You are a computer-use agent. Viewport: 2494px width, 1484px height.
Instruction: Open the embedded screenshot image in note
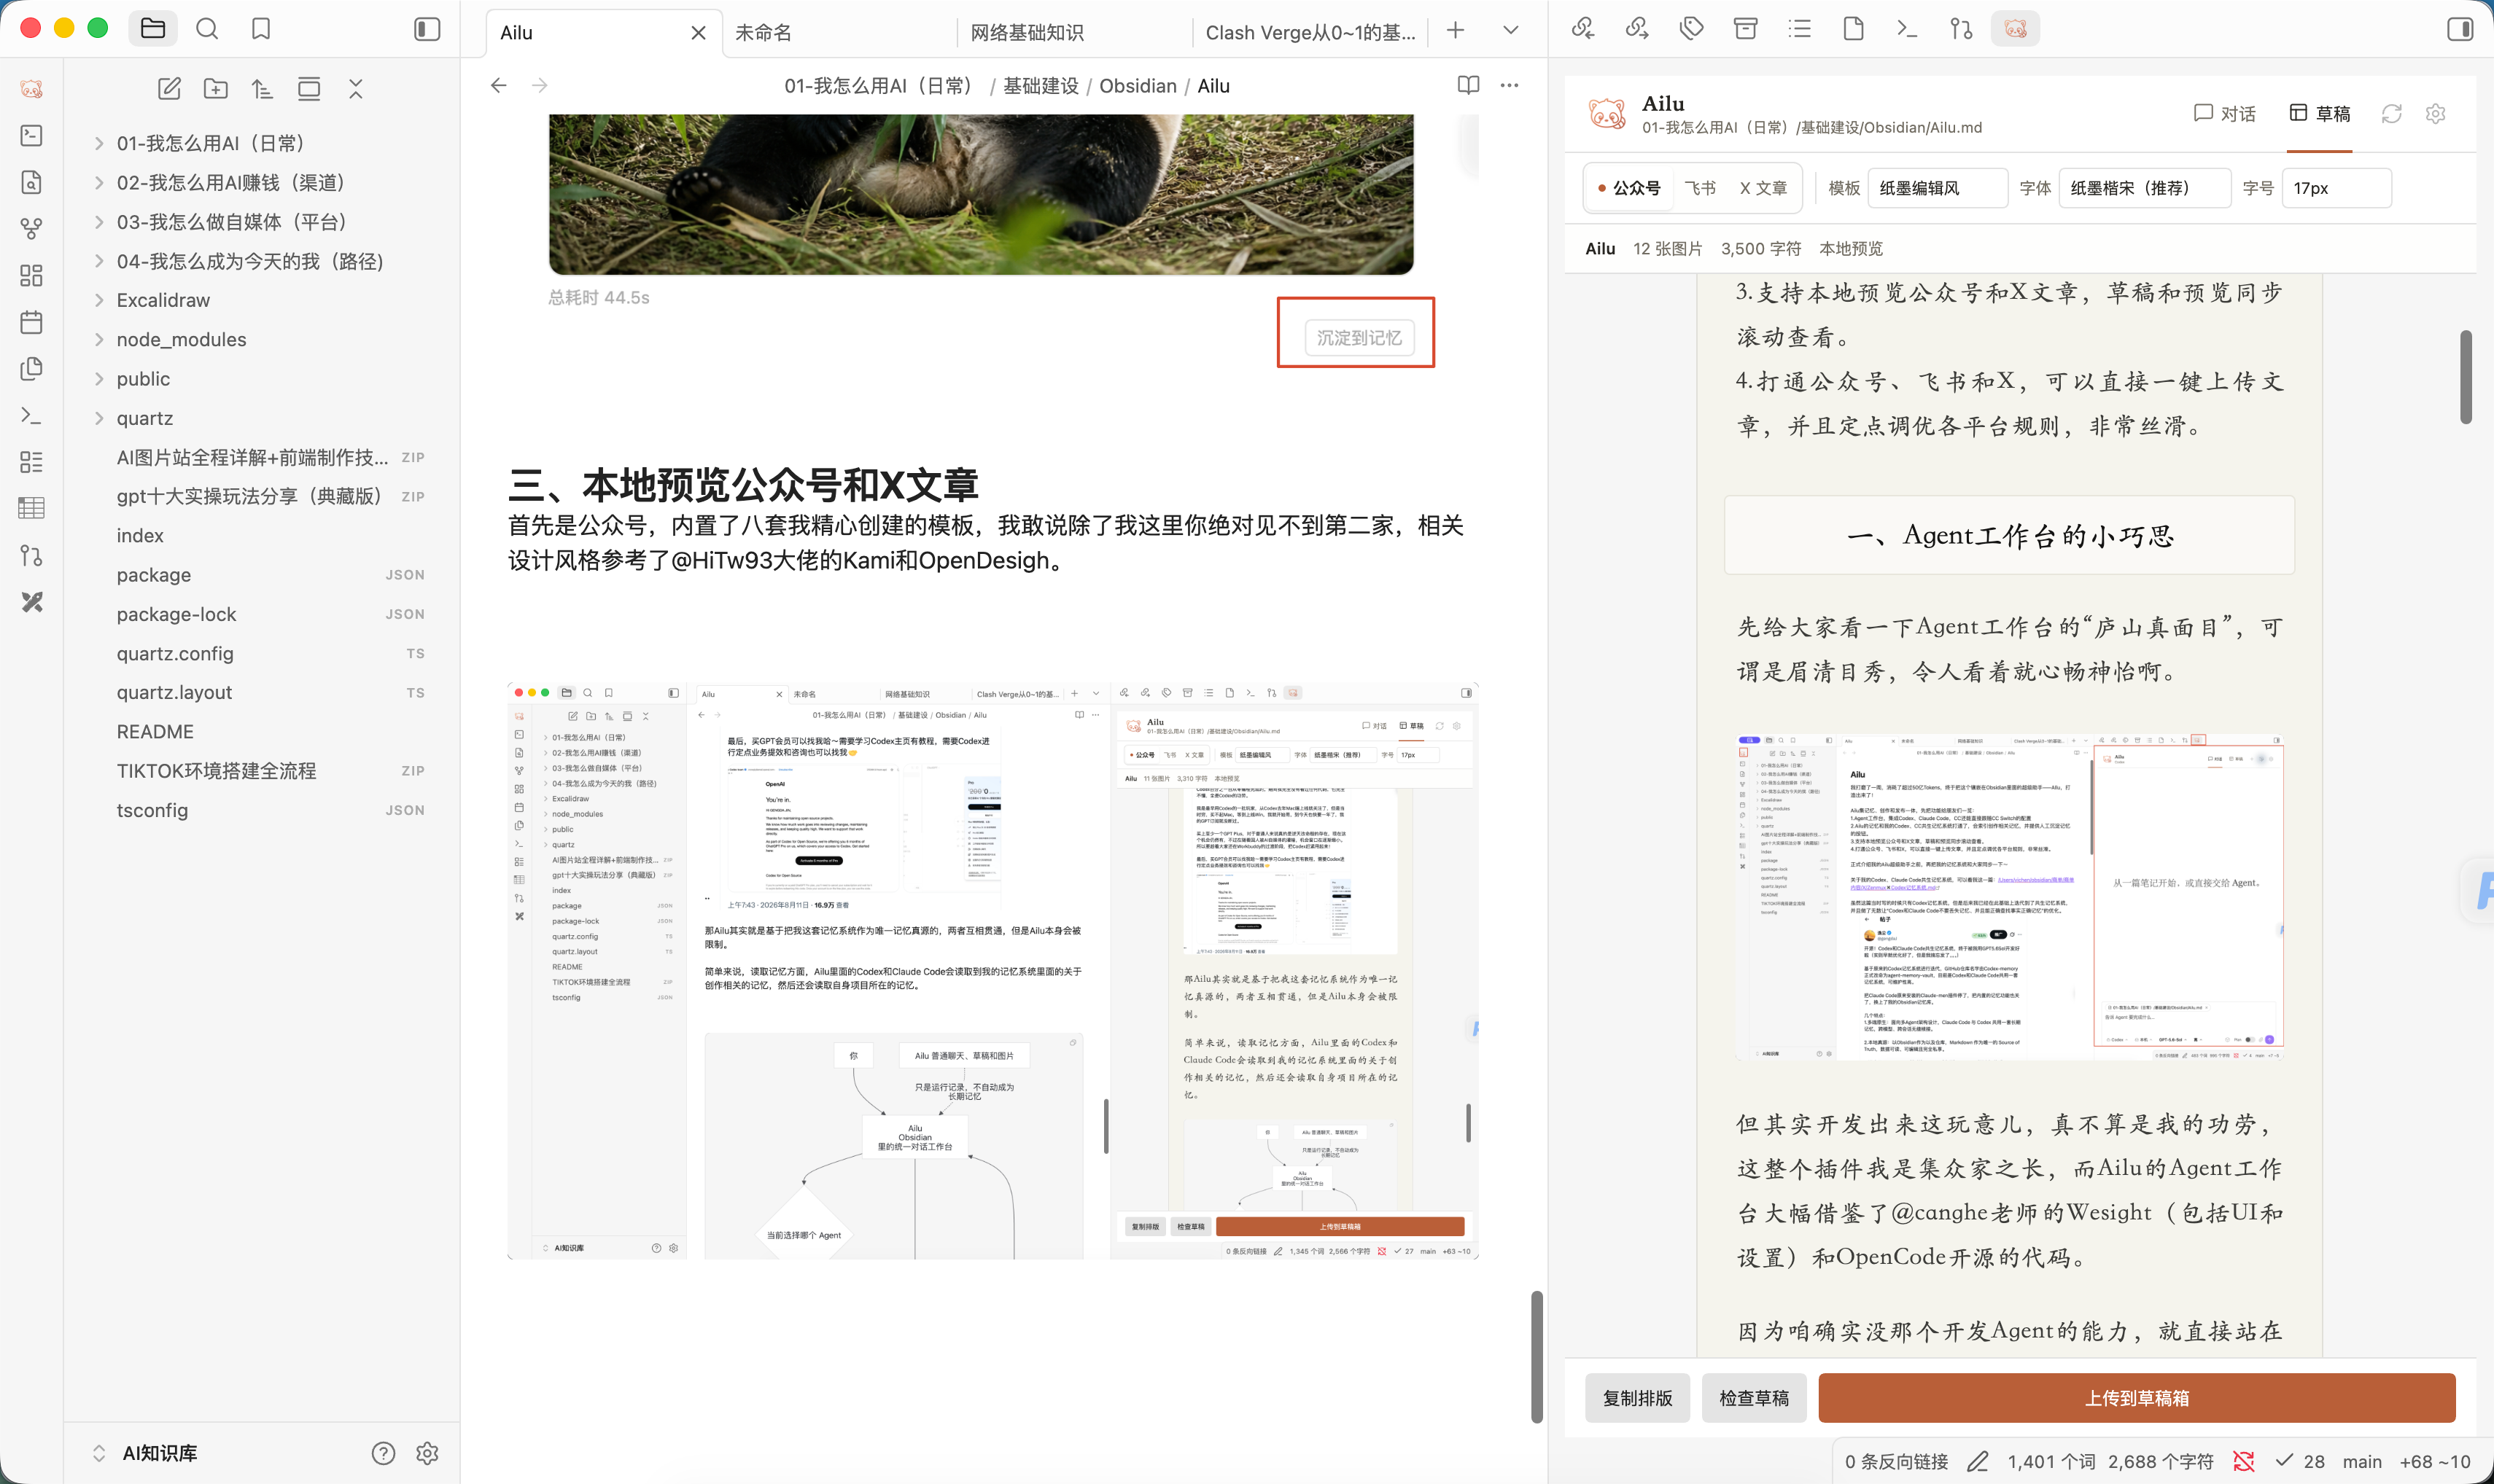[x=992, y=971]
